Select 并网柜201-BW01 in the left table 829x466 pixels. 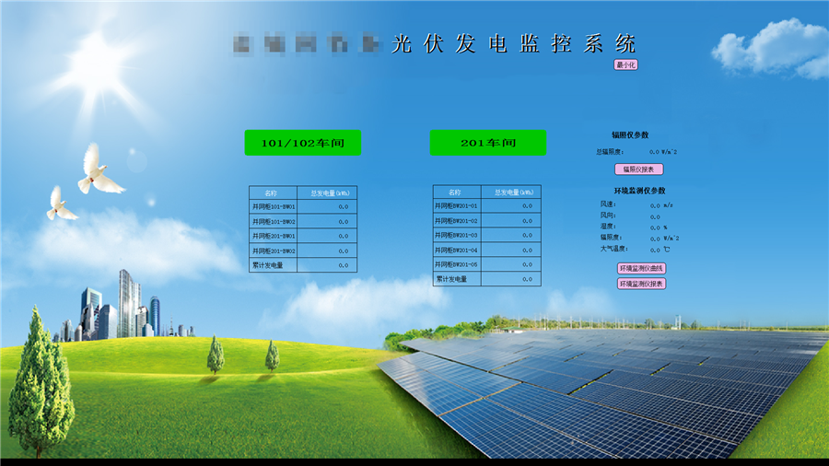point(274,236)
